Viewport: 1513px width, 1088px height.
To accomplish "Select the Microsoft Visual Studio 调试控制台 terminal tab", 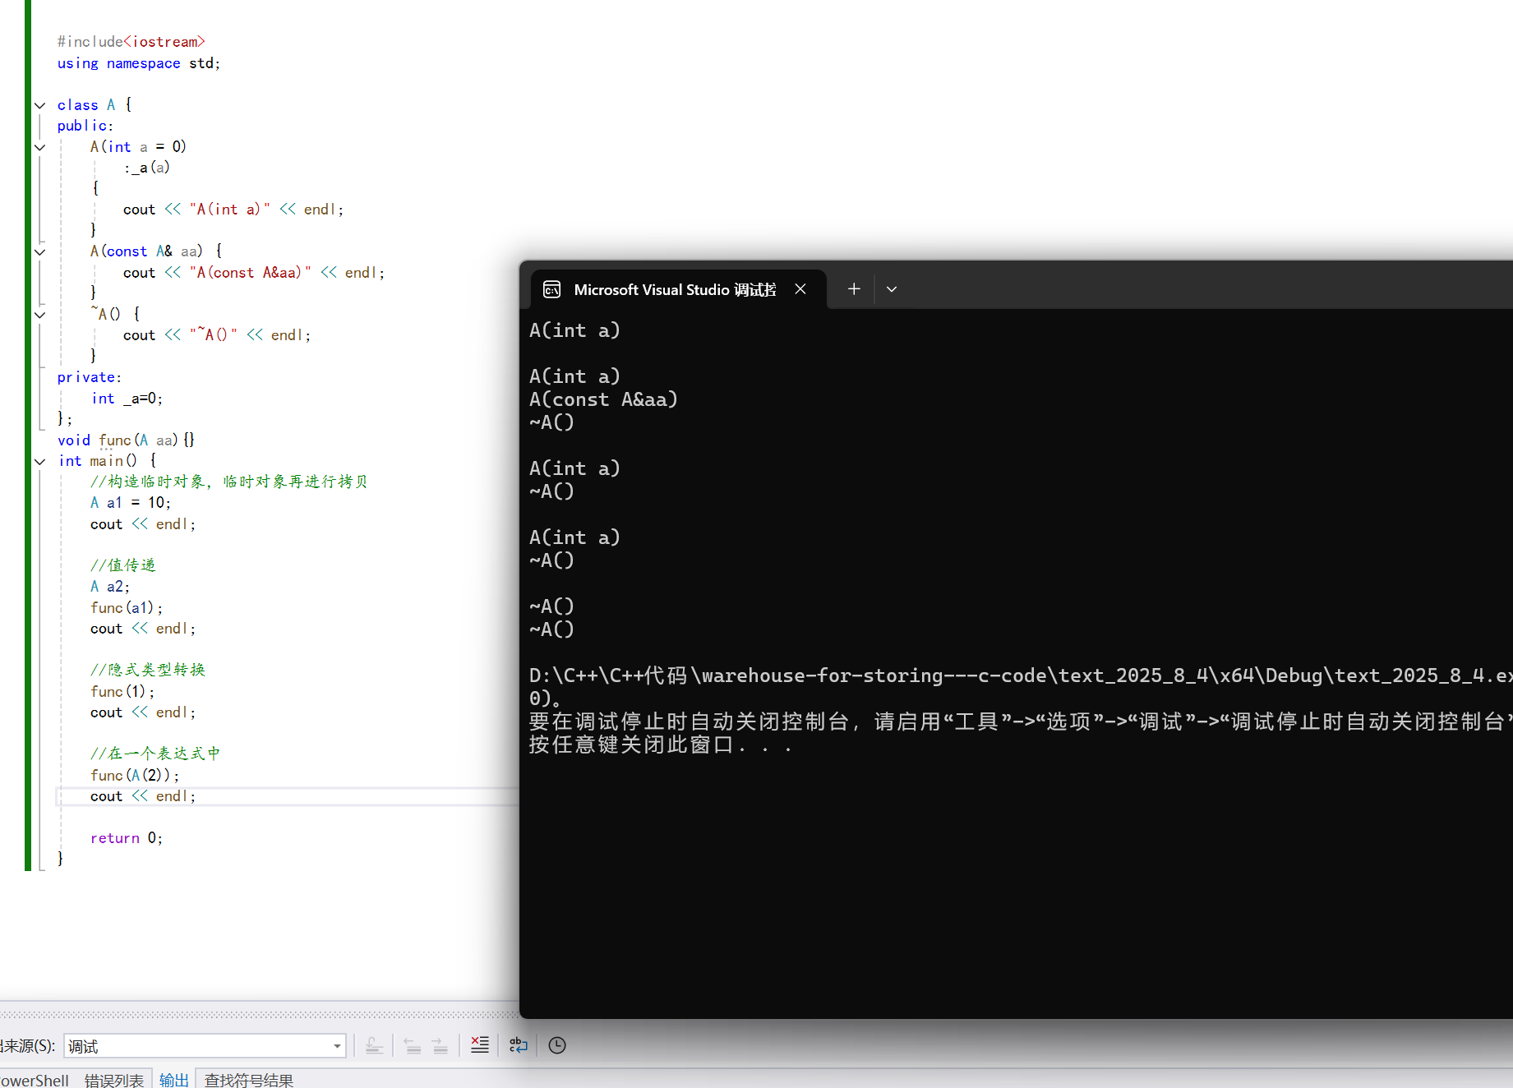I will [678, 289].
